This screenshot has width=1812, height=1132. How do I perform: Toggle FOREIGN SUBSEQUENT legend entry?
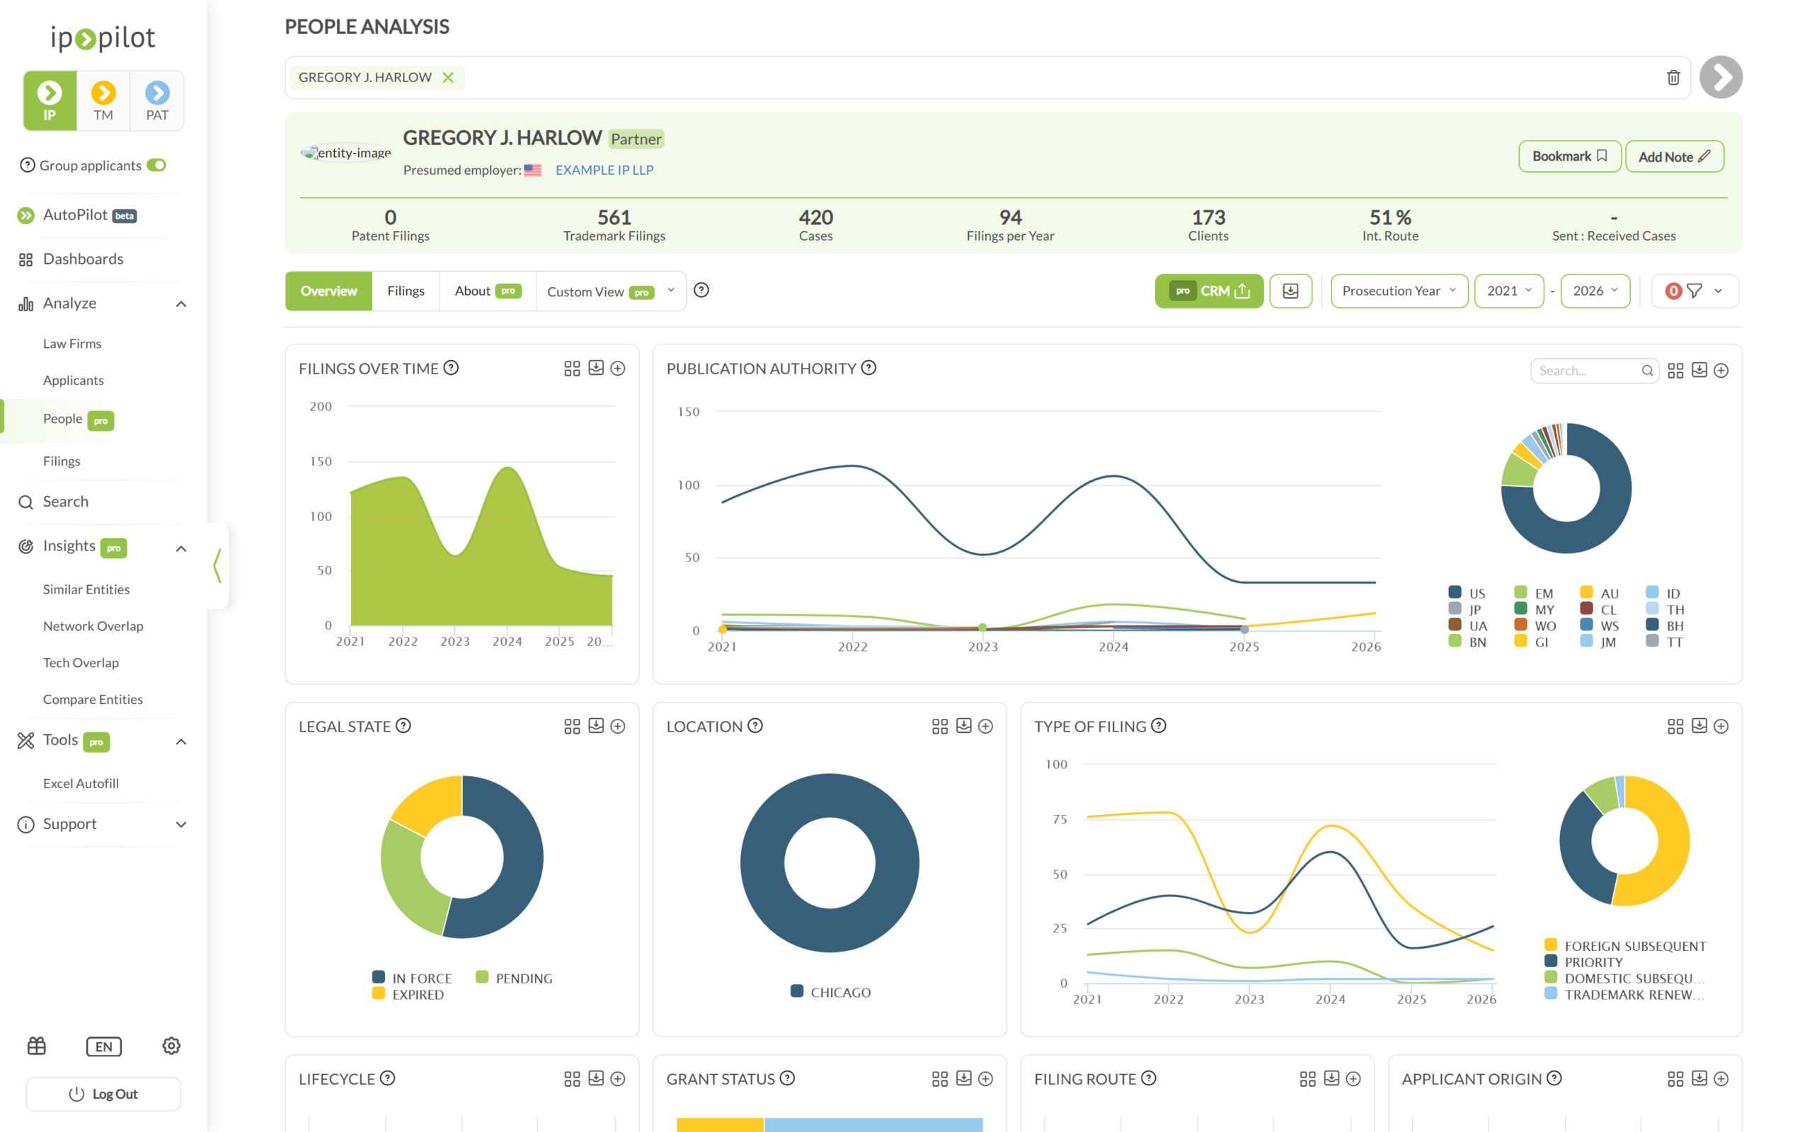1625,947
